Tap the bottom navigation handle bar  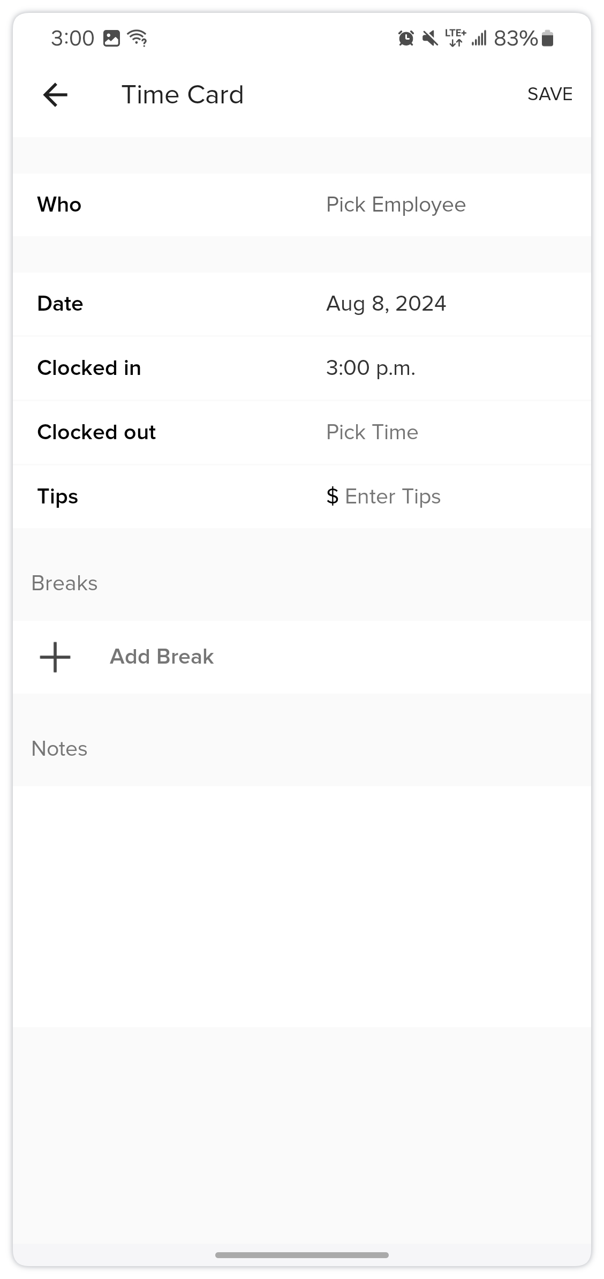(x=302, y=1255)
